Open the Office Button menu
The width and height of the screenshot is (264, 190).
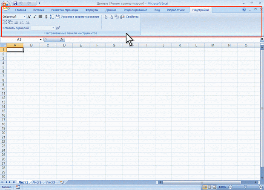click(x=6, y=5)
